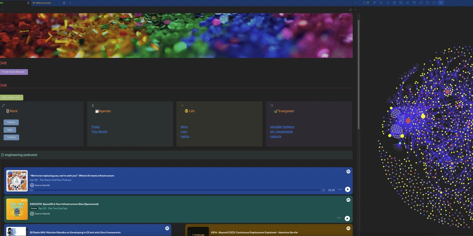Open the Tasks button in Work card
Image resolution: width=473 pixels, height=236 pixels.
coord(10,130)
